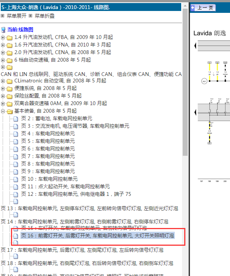Click folder icon of 便捷系统

[9, 89]
